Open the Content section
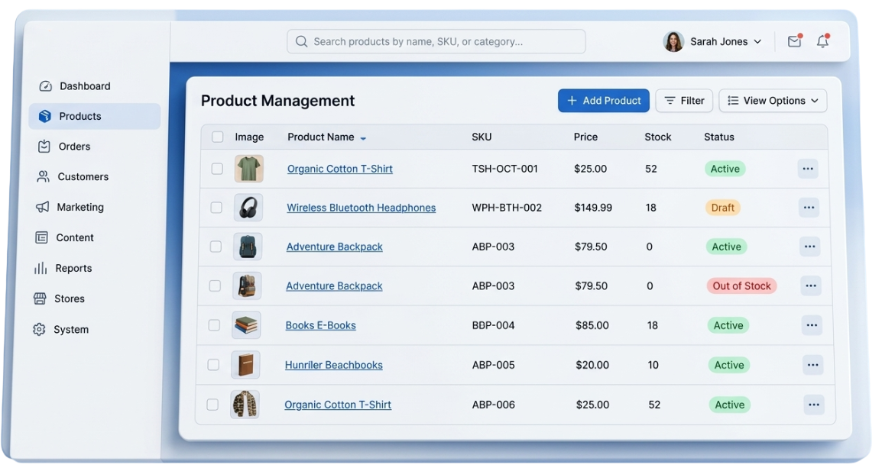 click(x=75, y=237)
